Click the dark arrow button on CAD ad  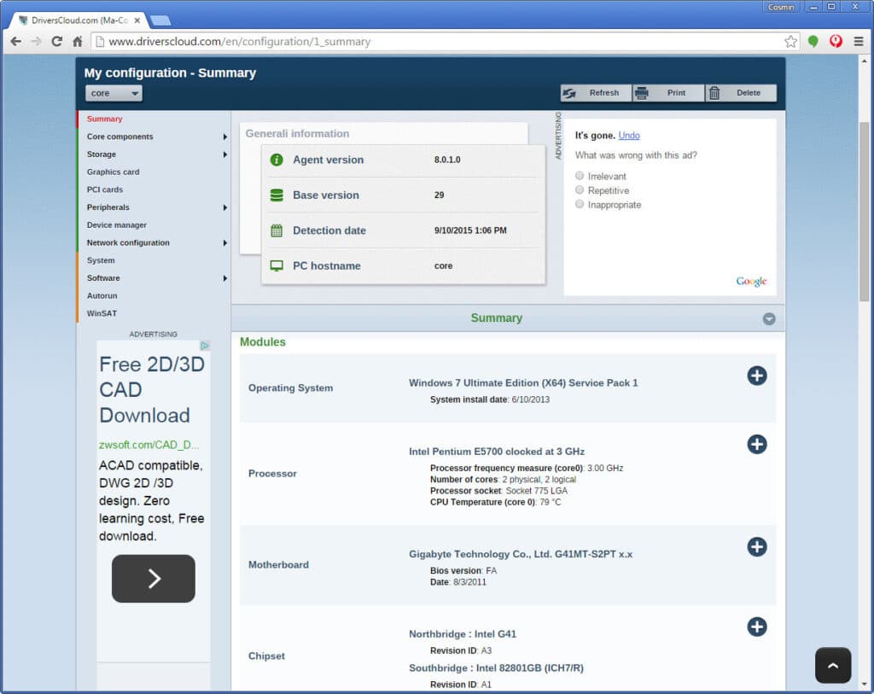[x=154, y=578]
